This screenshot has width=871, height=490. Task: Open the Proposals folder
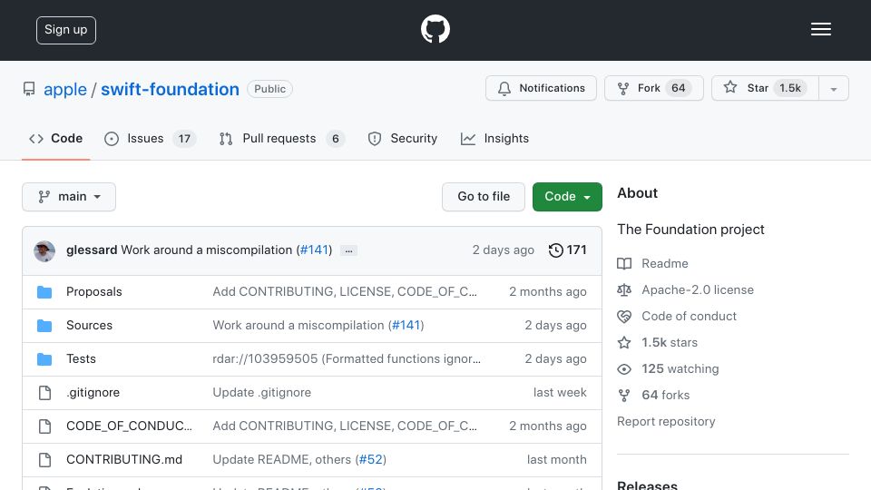(x=93, y=291)
